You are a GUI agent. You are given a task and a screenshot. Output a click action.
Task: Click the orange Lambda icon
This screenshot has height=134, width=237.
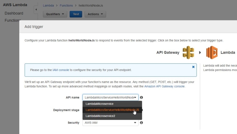pos(212,52)
